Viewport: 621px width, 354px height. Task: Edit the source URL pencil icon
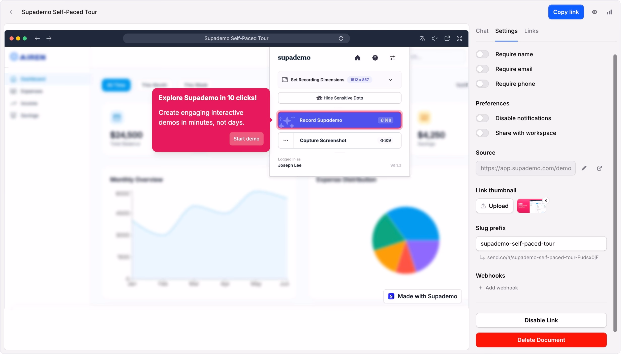pos(584,168)
